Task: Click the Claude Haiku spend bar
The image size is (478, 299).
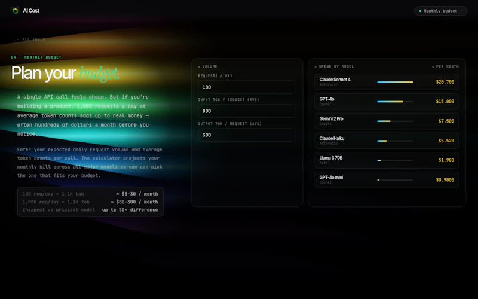Action: click(395, 141)
